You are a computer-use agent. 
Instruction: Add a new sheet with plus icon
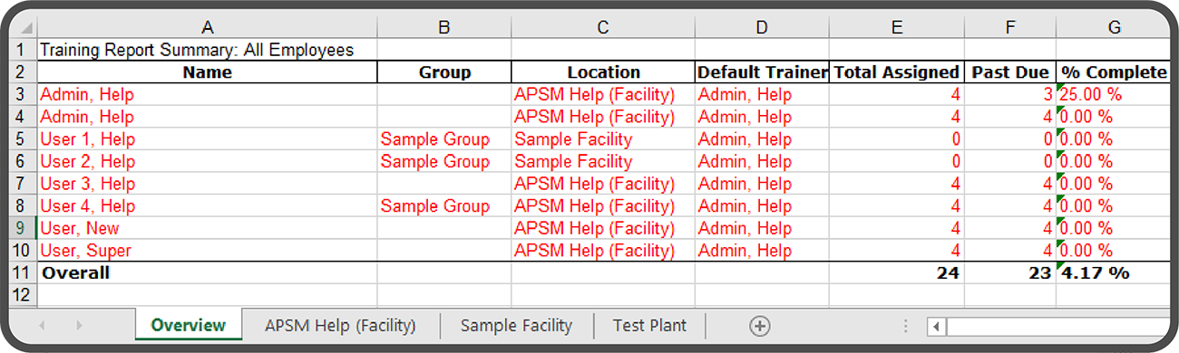760,326
